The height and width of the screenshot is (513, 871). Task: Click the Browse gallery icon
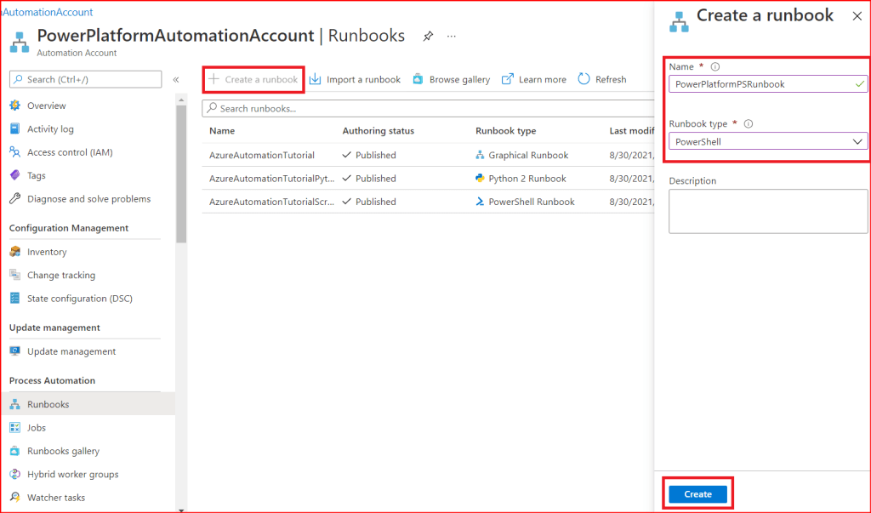418,79
